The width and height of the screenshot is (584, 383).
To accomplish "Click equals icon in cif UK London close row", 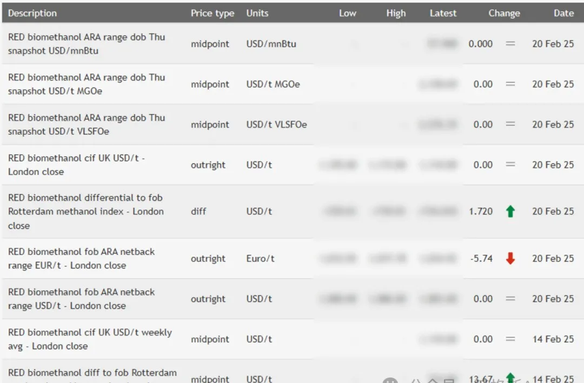I will click(x=510, y=165).
